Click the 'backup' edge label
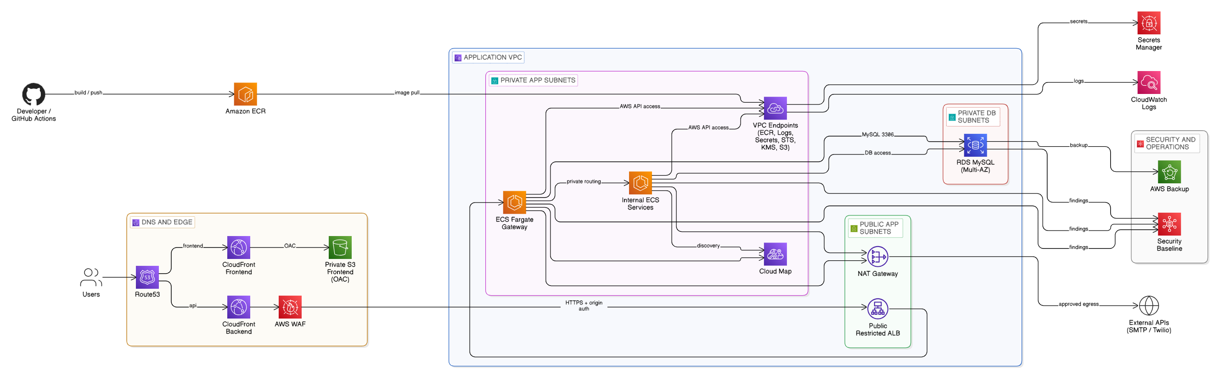 (x=1079, y=145)
